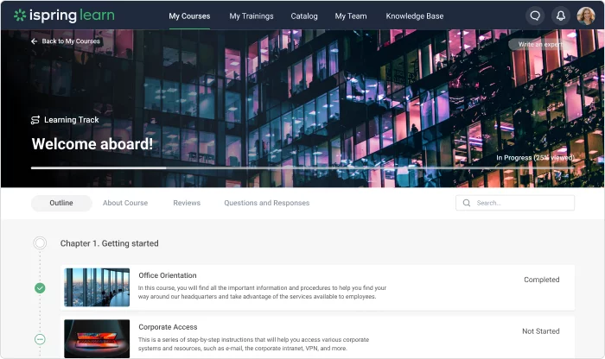Select the Outline tab
This screenshot has height=359, width=605.
(61, 203)
